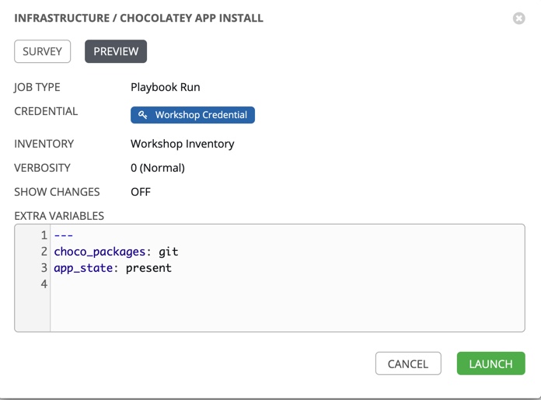The height and width of the screenshot is (400, 541).
Task: Click the Infrastructure / Chocolatey App Install title
Action: pos(138,18)
